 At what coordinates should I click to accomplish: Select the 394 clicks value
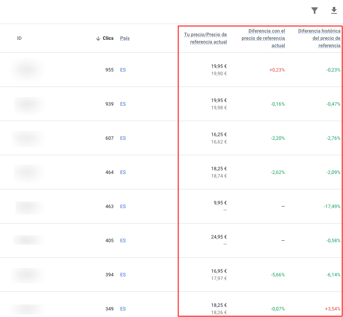[x=109, y=275]
